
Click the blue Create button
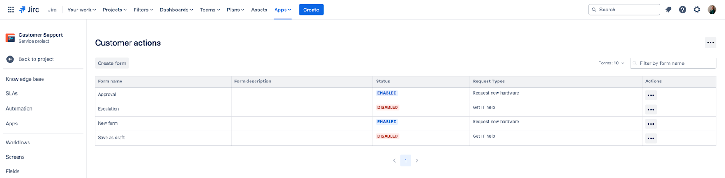[311, 10]
